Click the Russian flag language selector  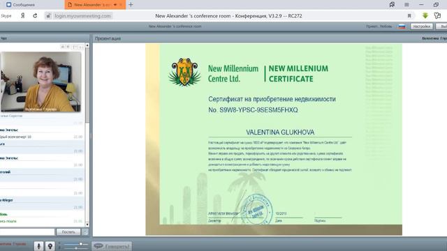click(402, 26)
